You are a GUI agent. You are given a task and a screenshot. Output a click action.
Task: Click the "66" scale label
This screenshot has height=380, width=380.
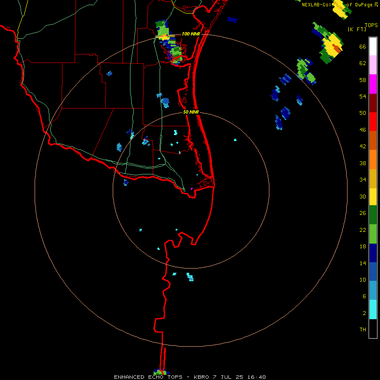(x=363, y=47)
